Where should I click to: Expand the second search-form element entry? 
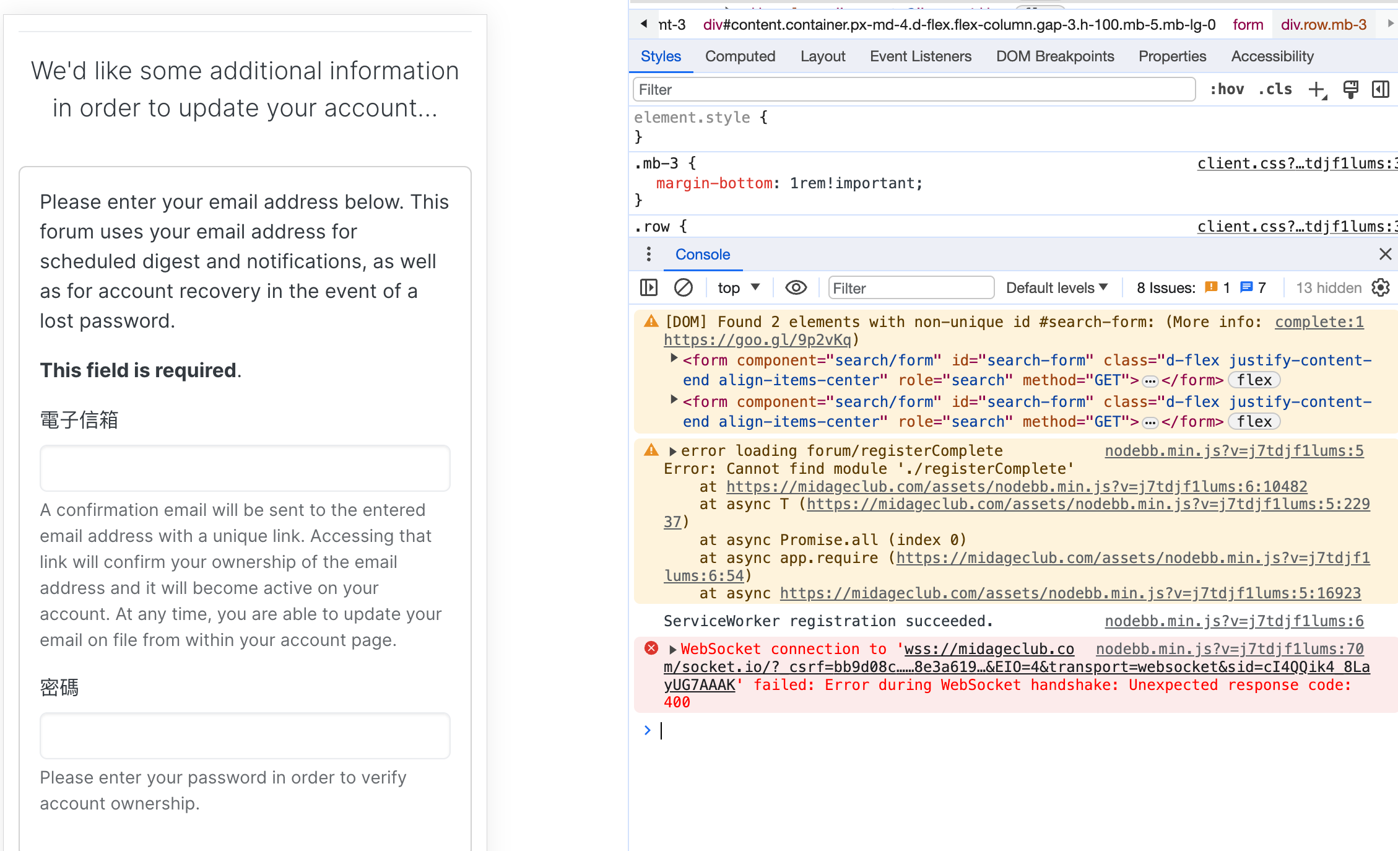point(674,400)
